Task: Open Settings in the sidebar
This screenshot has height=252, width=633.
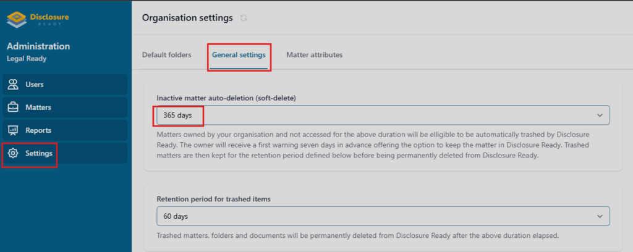Action: tap(65, 153)
